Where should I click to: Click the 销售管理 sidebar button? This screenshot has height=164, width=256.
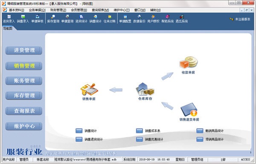coord(24,66)
